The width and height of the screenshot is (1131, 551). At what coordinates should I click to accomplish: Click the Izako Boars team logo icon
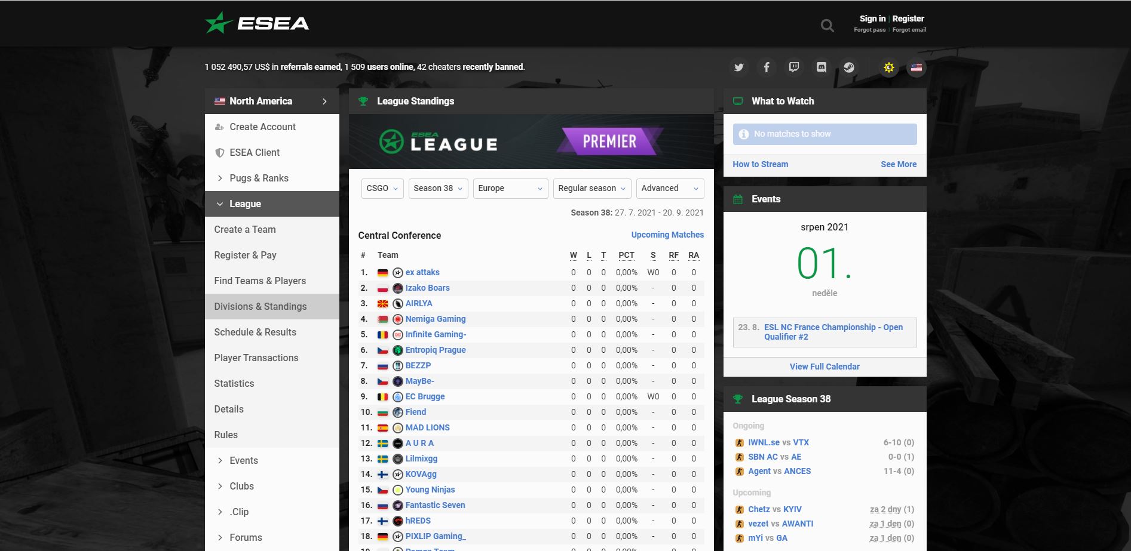click(398, 288)
